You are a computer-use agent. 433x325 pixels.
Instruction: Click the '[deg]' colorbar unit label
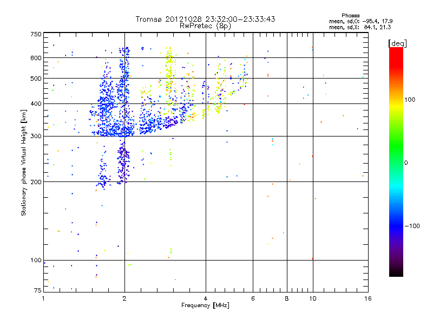click(x=397, y=43)
